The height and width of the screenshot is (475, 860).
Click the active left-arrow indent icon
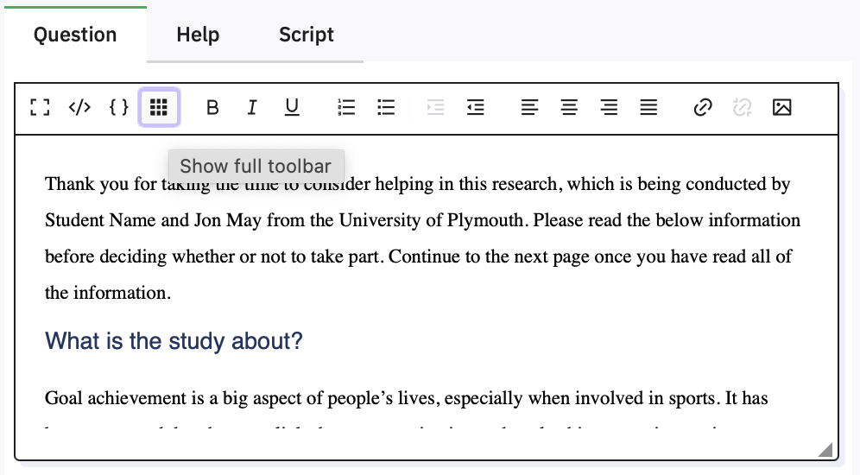475,108
